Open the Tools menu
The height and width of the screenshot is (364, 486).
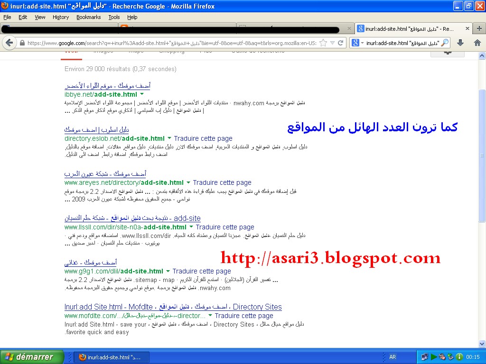click(x=114, y=17)
